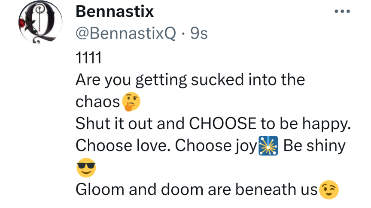Open the three-dot more options menu
371x208 pixels.
(342, 12)
